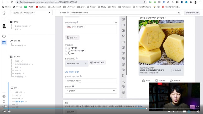The image size is (203, 114).
Task: Select the Facebook 이벤트 radio button
Action: coord(66,51)
